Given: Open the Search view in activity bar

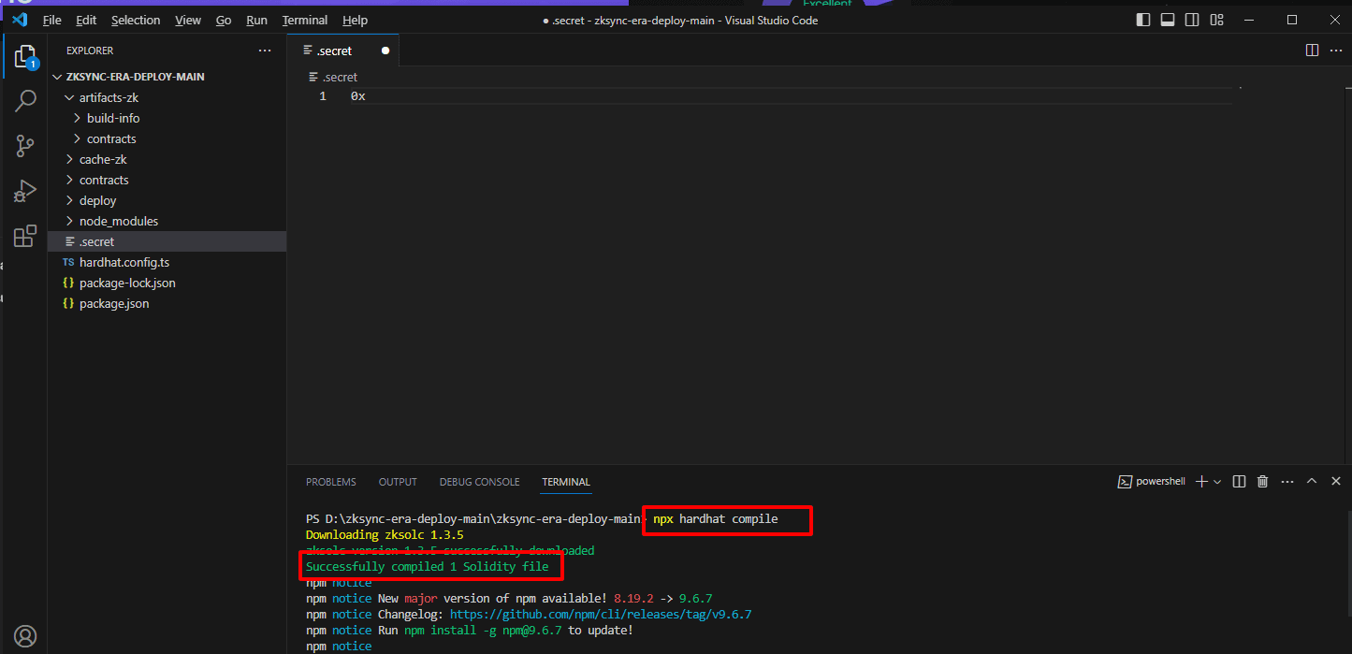Looking at the screenshot, I should (x=25, y=101).
